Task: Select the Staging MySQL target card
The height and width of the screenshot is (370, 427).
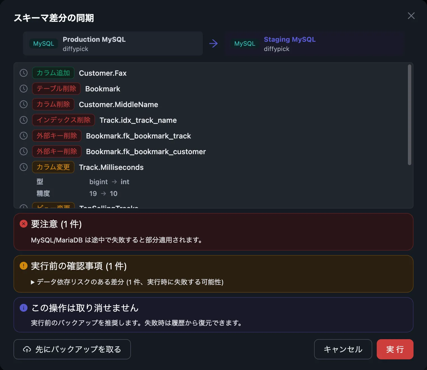Action: pyautogui.click(x=314, y=43)
